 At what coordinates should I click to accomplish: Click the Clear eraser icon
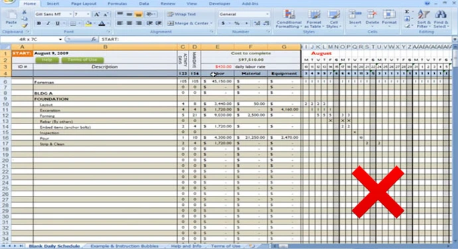point(407,26)
